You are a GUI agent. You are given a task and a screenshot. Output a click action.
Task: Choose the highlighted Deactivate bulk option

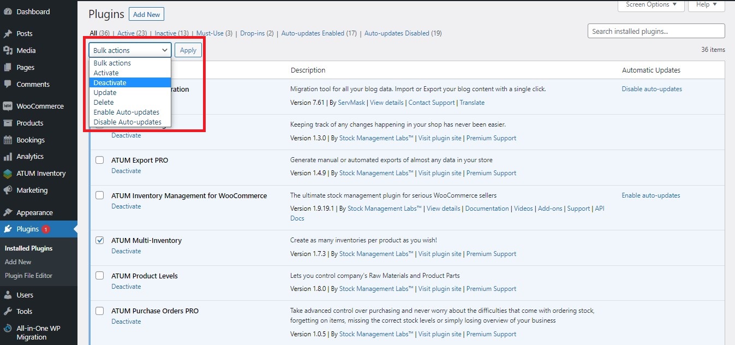coord(130,82)
